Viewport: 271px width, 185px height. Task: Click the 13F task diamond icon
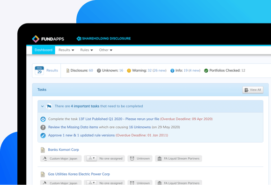pos(43,119)
